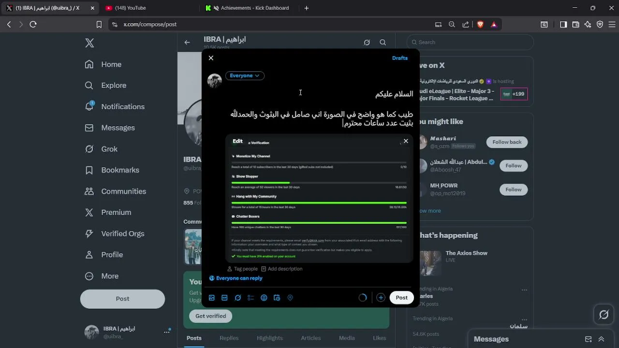619x348 pixels.
Task: Click the Profile person icon
Action: (x=89, y=255)
